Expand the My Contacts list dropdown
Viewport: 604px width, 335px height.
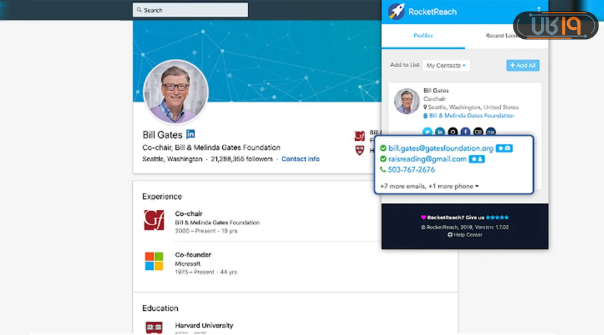click(x=446, y=65)
